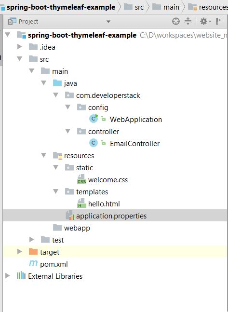Click the pom.xml Maven icon

click(x=33, y=263)
